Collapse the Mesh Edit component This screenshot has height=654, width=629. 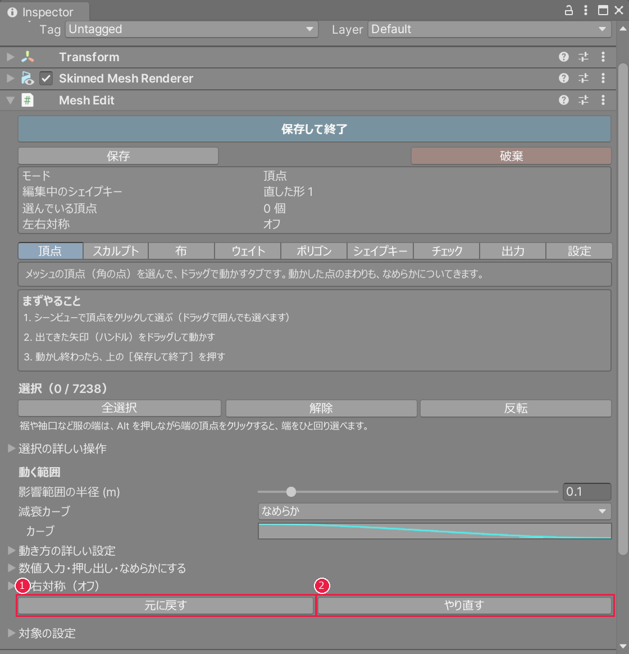tap(11, 100)
